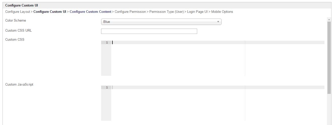Click the vertical scrollbar thumb
The image size is (335, 125).
[329, 58]
